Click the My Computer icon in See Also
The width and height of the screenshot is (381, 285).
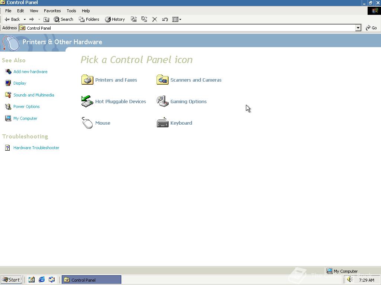pos(8,118)
